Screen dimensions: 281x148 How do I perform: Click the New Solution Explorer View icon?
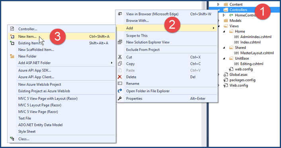click(x=120, y=42)
